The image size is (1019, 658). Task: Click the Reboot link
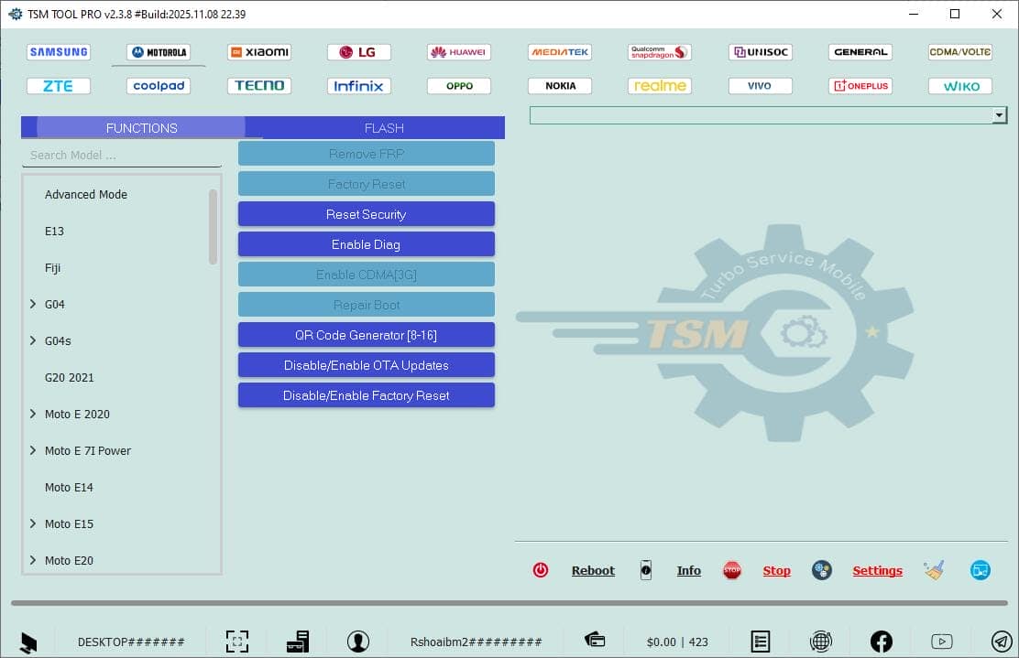[593, 569]
